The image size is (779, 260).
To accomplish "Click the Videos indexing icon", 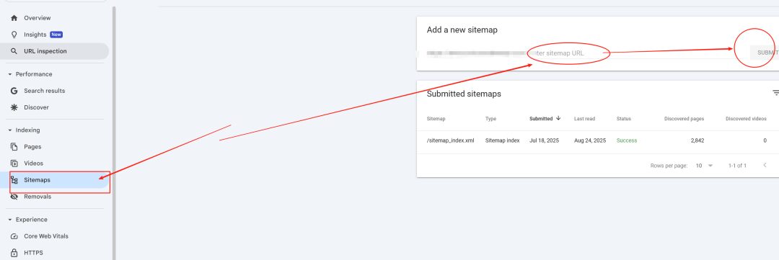I will point(14,163).
